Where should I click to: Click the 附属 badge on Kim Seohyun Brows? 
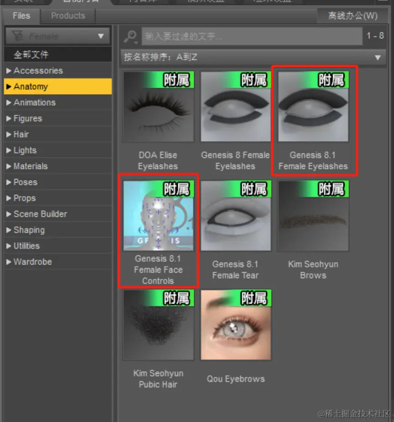(x=331, y=189)
